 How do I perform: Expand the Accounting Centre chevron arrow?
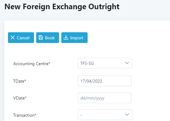click(127, 63)
